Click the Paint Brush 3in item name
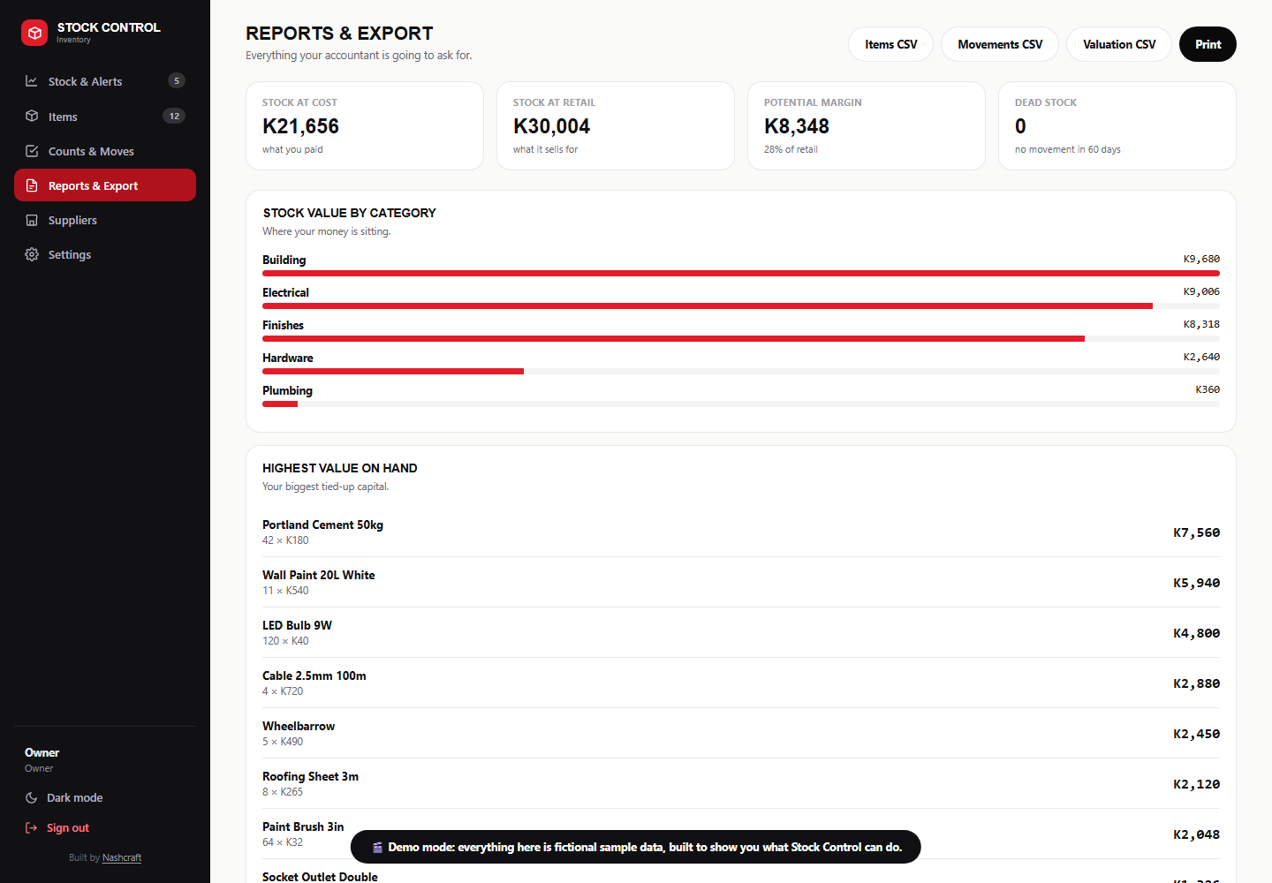This screenshot has height=883, width=1272. [x=303, y=826]
